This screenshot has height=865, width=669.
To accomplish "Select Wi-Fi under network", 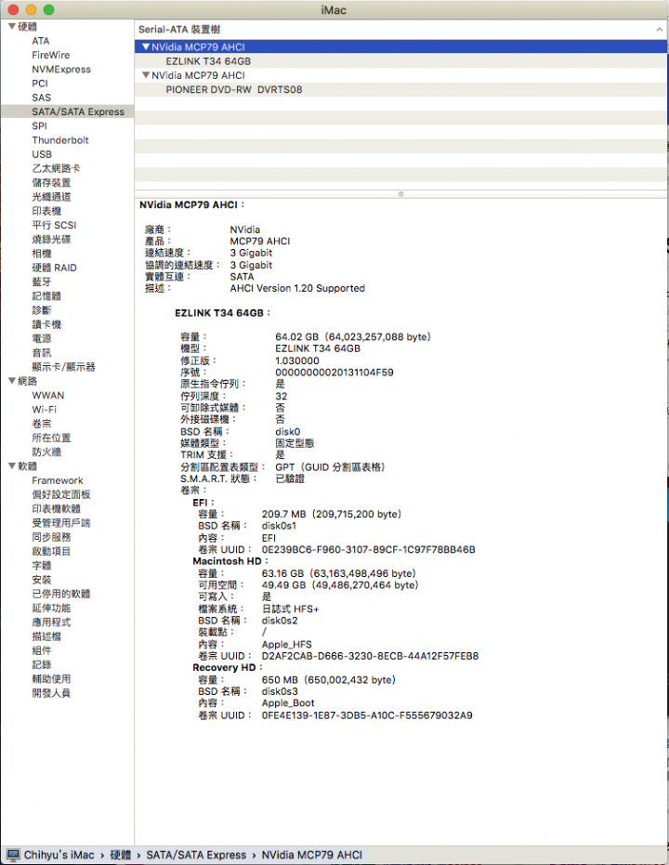I will pos(44,410).
